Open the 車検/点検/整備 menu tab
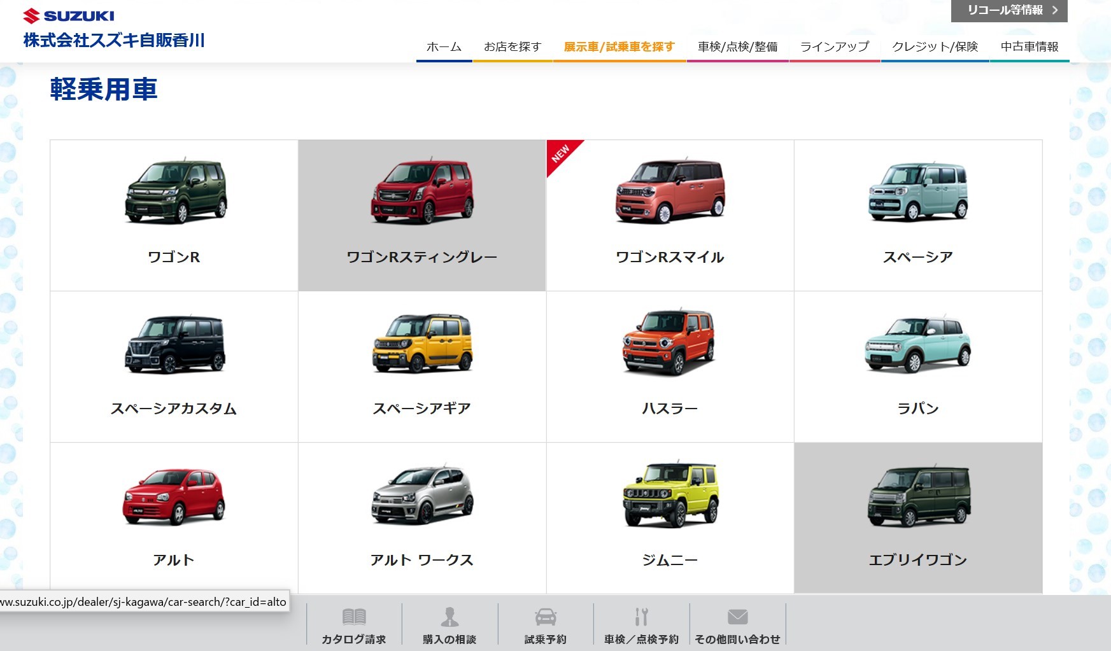This screenshot has height=651, width=1111. (x=738, y=47)
